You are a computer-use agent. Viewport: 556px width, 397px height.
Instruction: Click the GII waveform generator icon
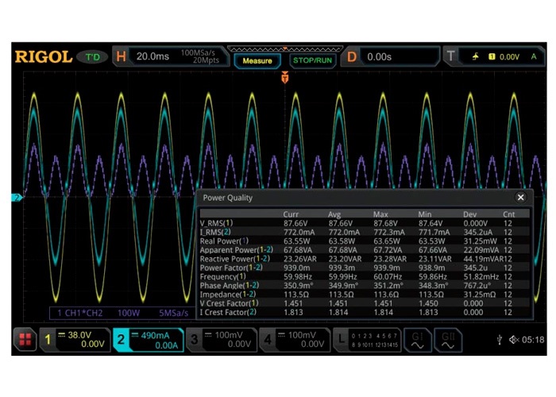446,340
